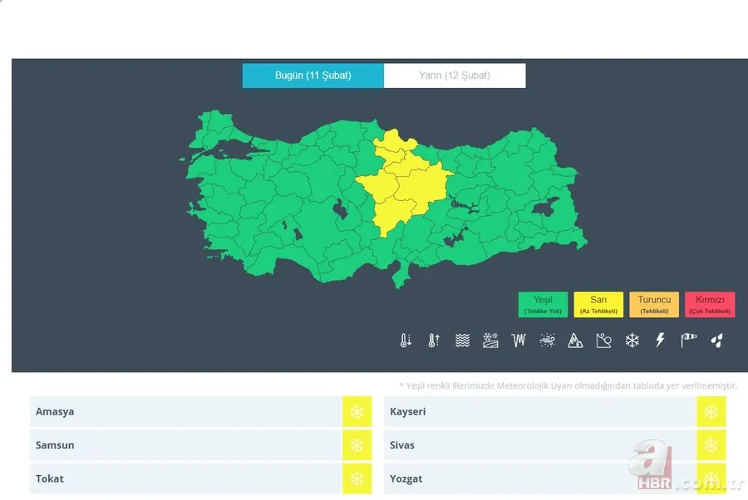Screen dimensions: 748x500
Task: Open the Bugün (11 Şubat) tab
Action: coord(312,75)
